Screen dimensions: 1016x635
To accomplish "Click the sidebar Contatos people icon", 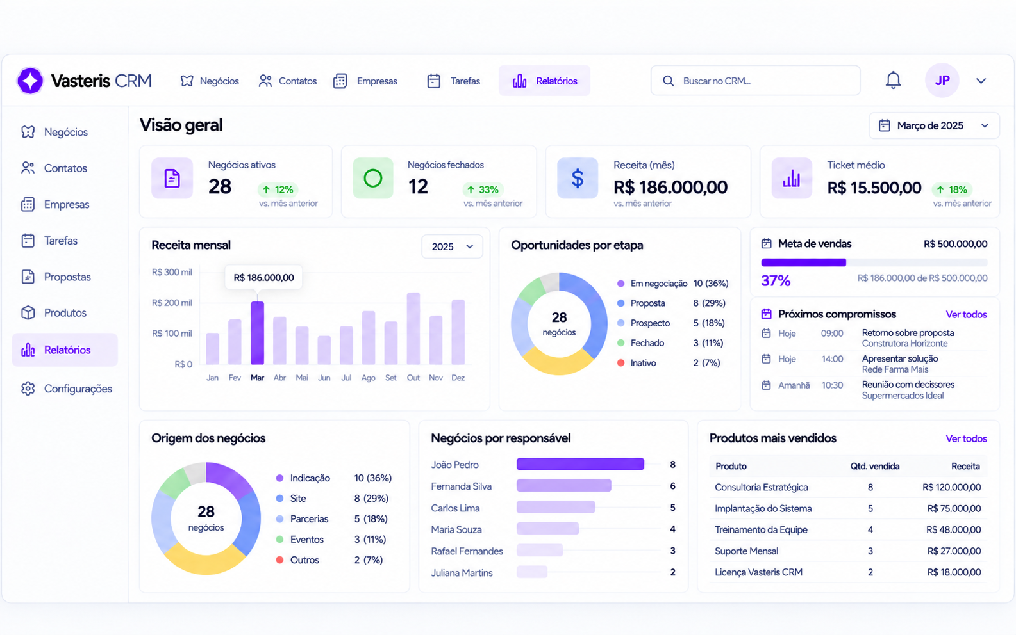I will point(28,168).
